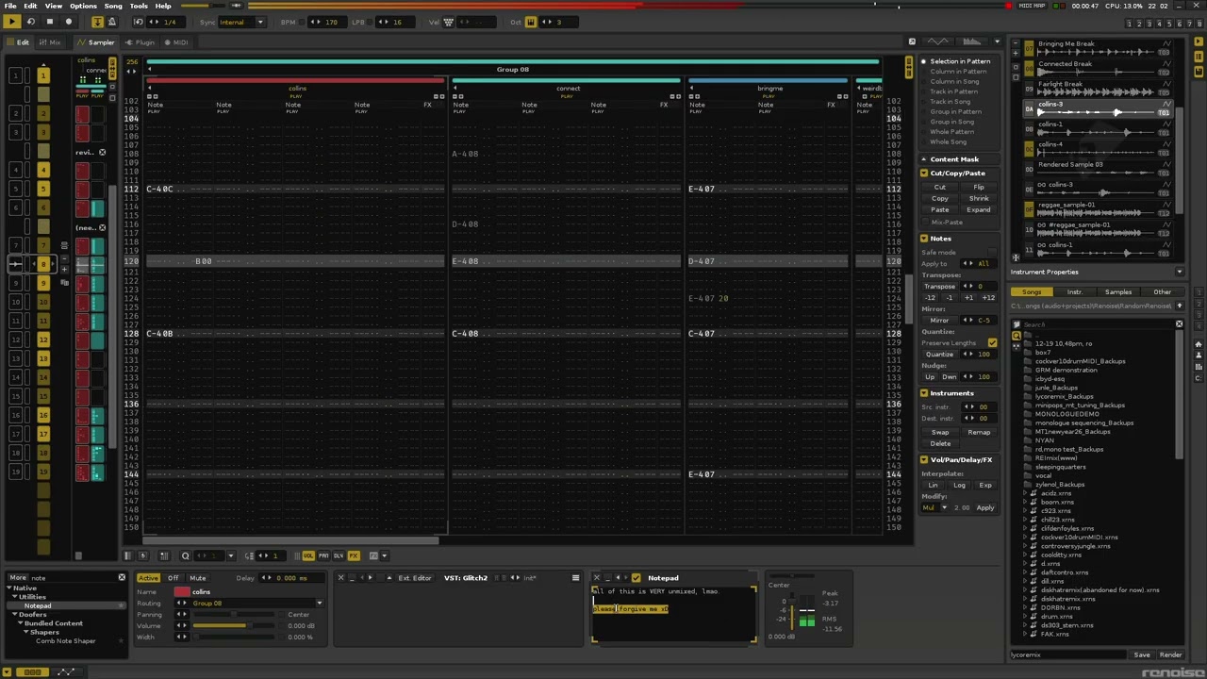Click the Cut button

coord(940,187)
